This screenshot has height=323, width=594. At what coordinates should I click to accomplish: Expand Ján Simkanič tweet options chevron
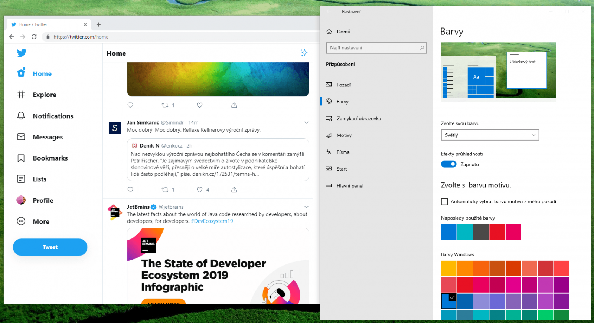[306, 122]
